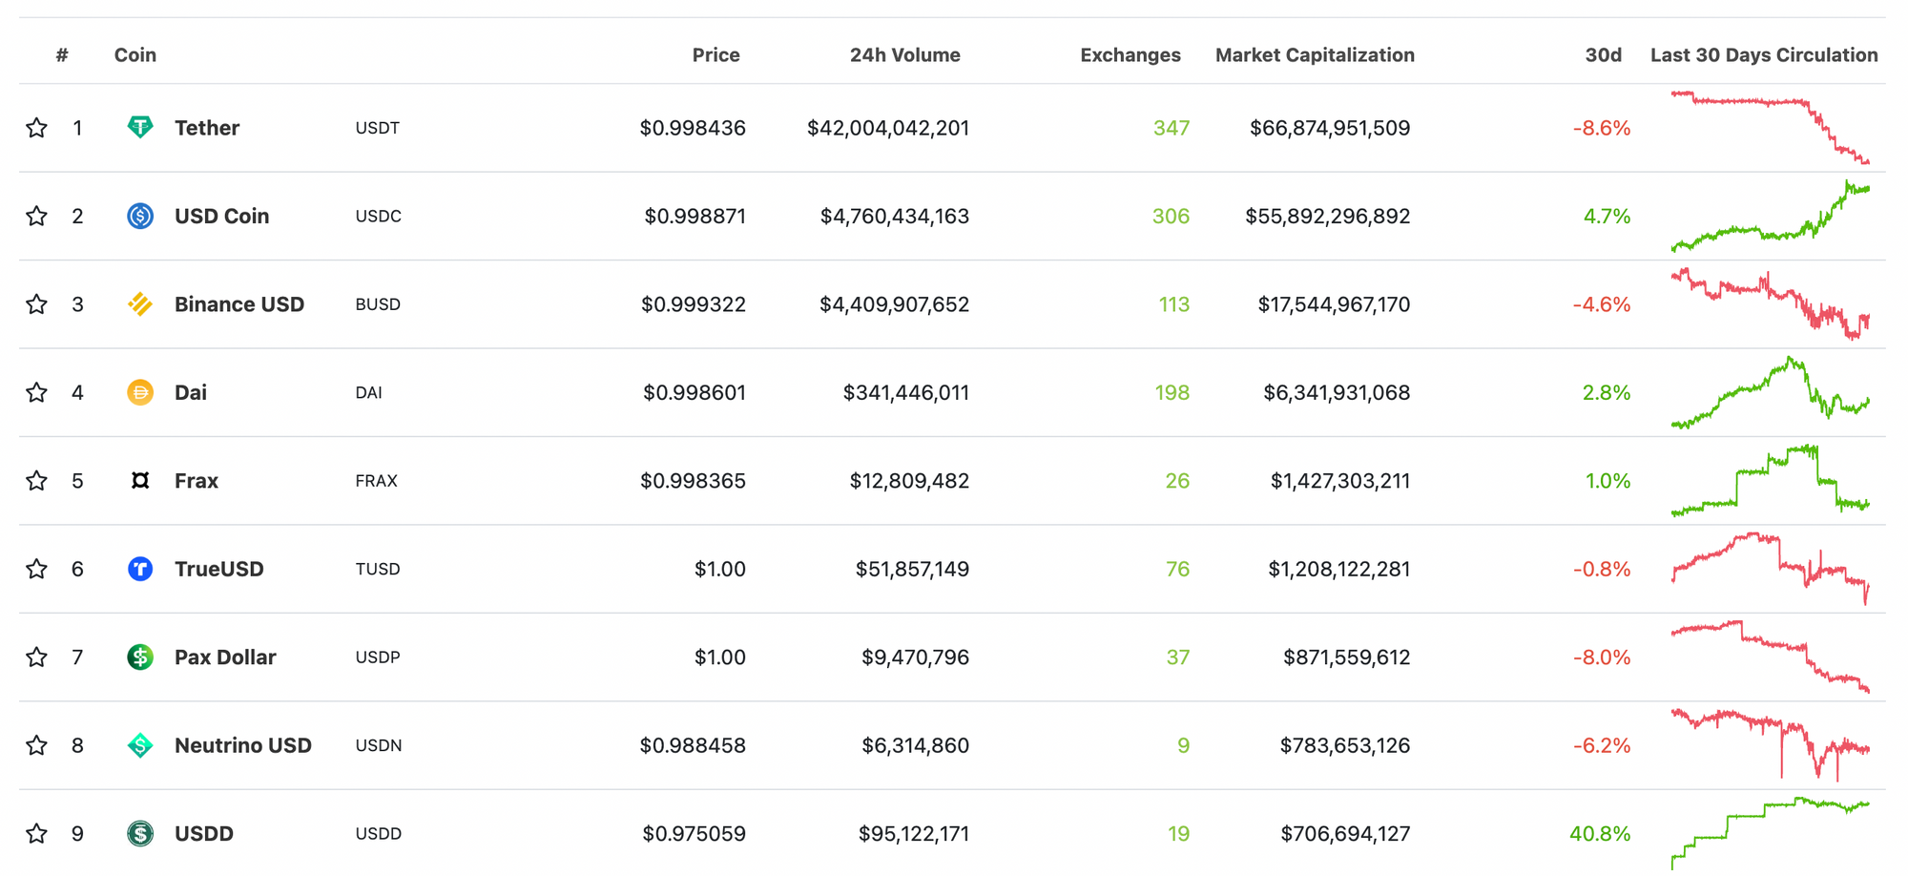The image size is (1908, 876).
Task: Click Last 30 Days Circulation header
Action: tap(1764, 55)
